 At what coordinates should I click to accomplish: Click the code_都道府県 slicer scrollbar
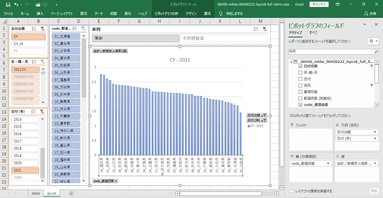pyautogui.click(x=85, y=104)
